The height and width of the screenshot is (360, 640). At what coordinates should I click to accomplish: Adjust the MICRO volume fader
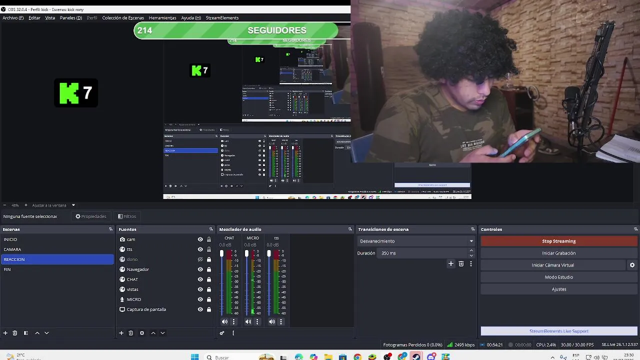[x=246, y=254]
